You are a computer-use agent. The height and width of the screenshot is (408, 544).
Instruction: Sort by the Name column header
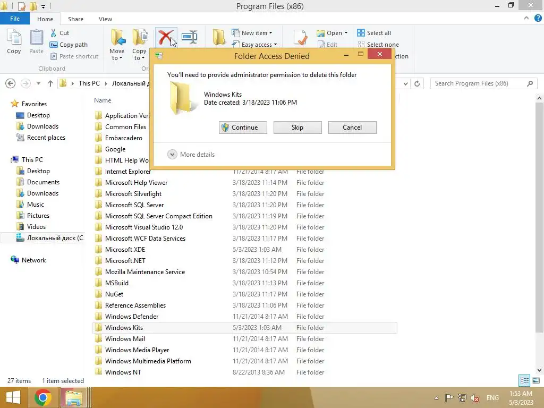(x=103, y=100)
